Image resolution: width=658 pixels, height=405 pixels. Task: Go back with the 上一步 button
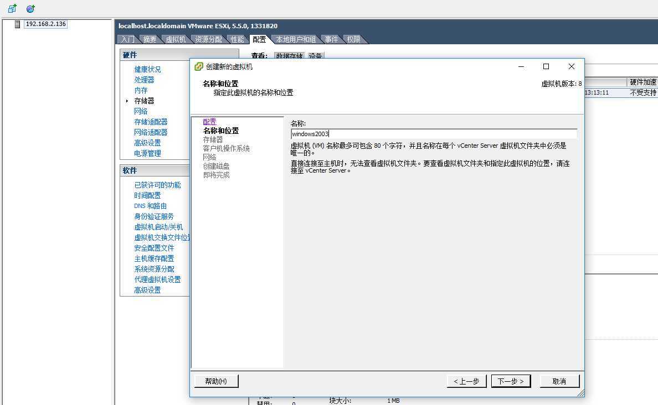pos(467,381)
